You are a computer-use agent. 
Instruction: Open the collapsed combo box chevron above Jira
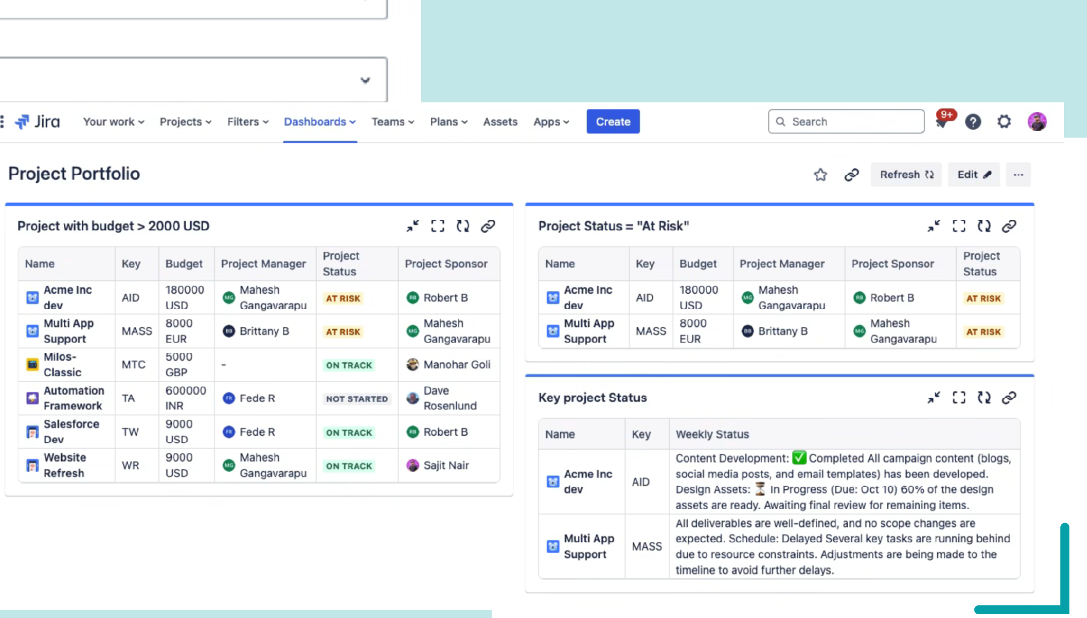click(365, 80)
